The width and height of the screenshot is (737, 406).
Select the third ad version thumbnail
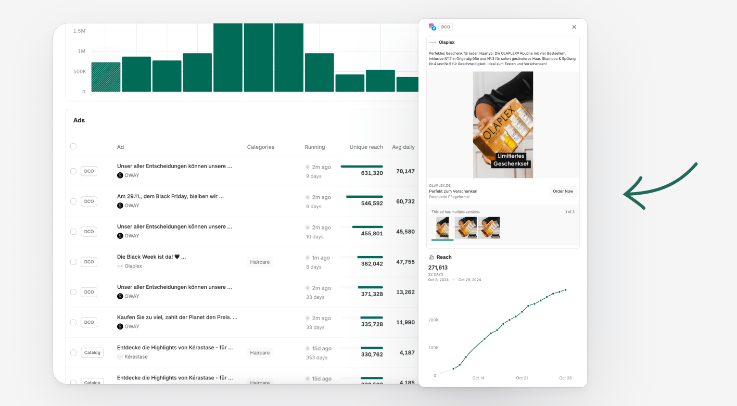(489, 228)
